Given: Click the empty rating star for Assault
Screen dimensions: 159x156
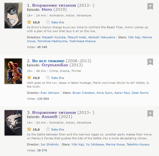Looking at the screenshot, I should (x=48, y=129).
